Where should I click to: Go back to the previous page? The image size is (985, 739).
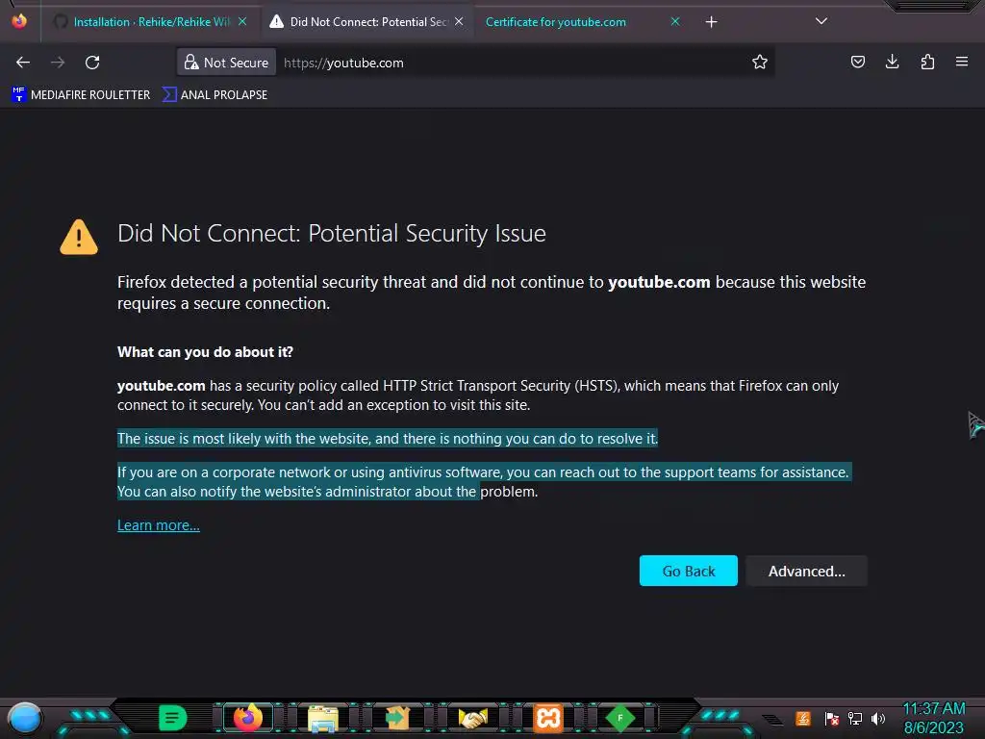[23, 63]
